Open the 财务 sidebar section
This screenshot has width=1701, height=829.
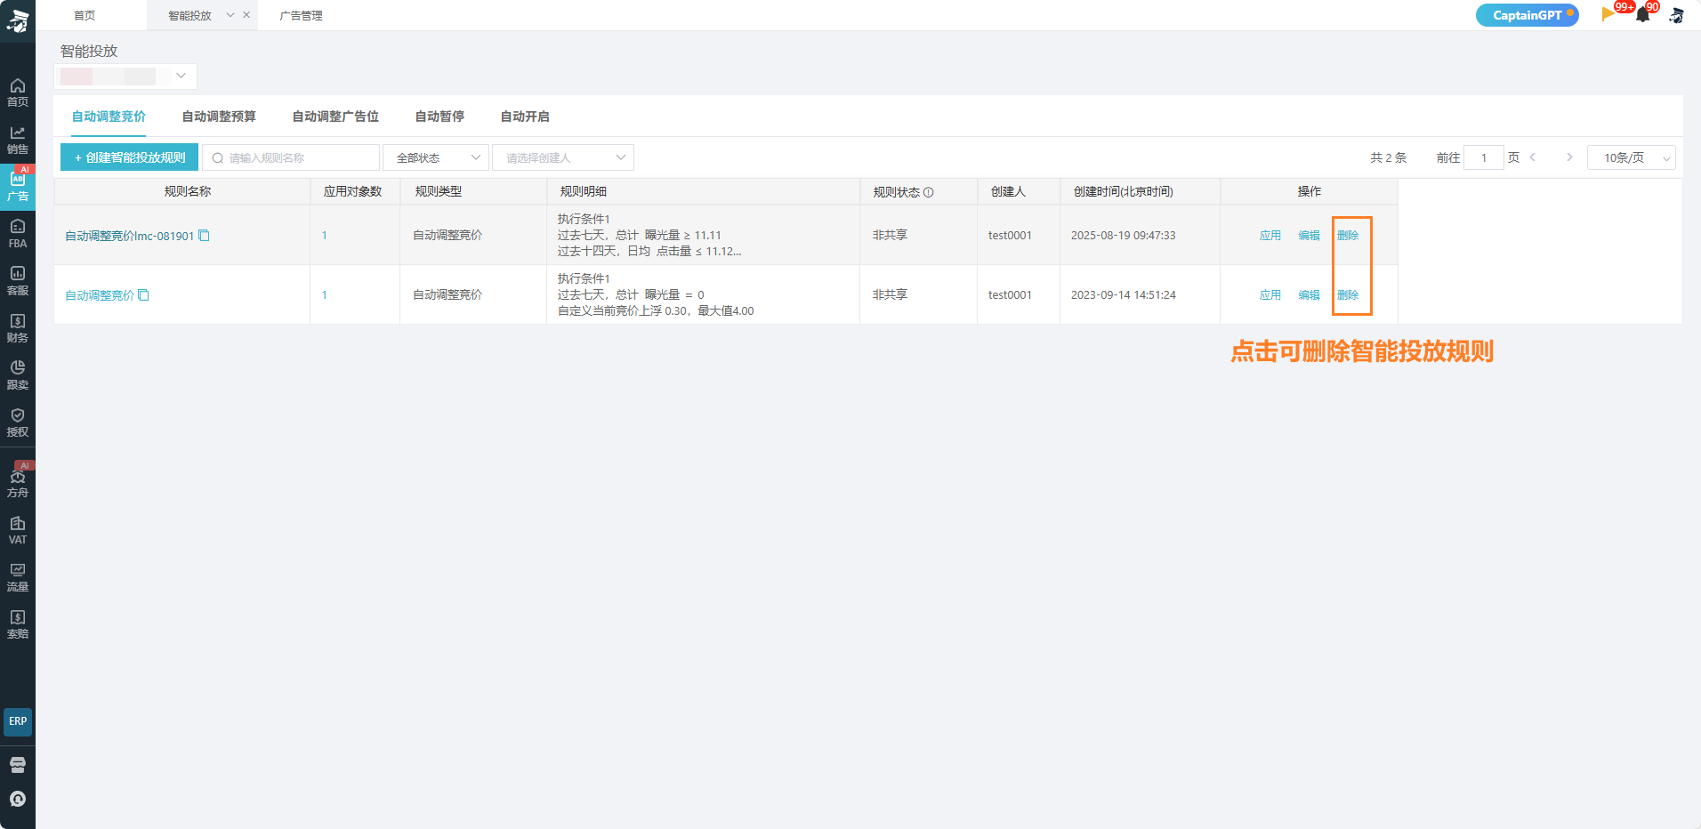pos(17,328)
